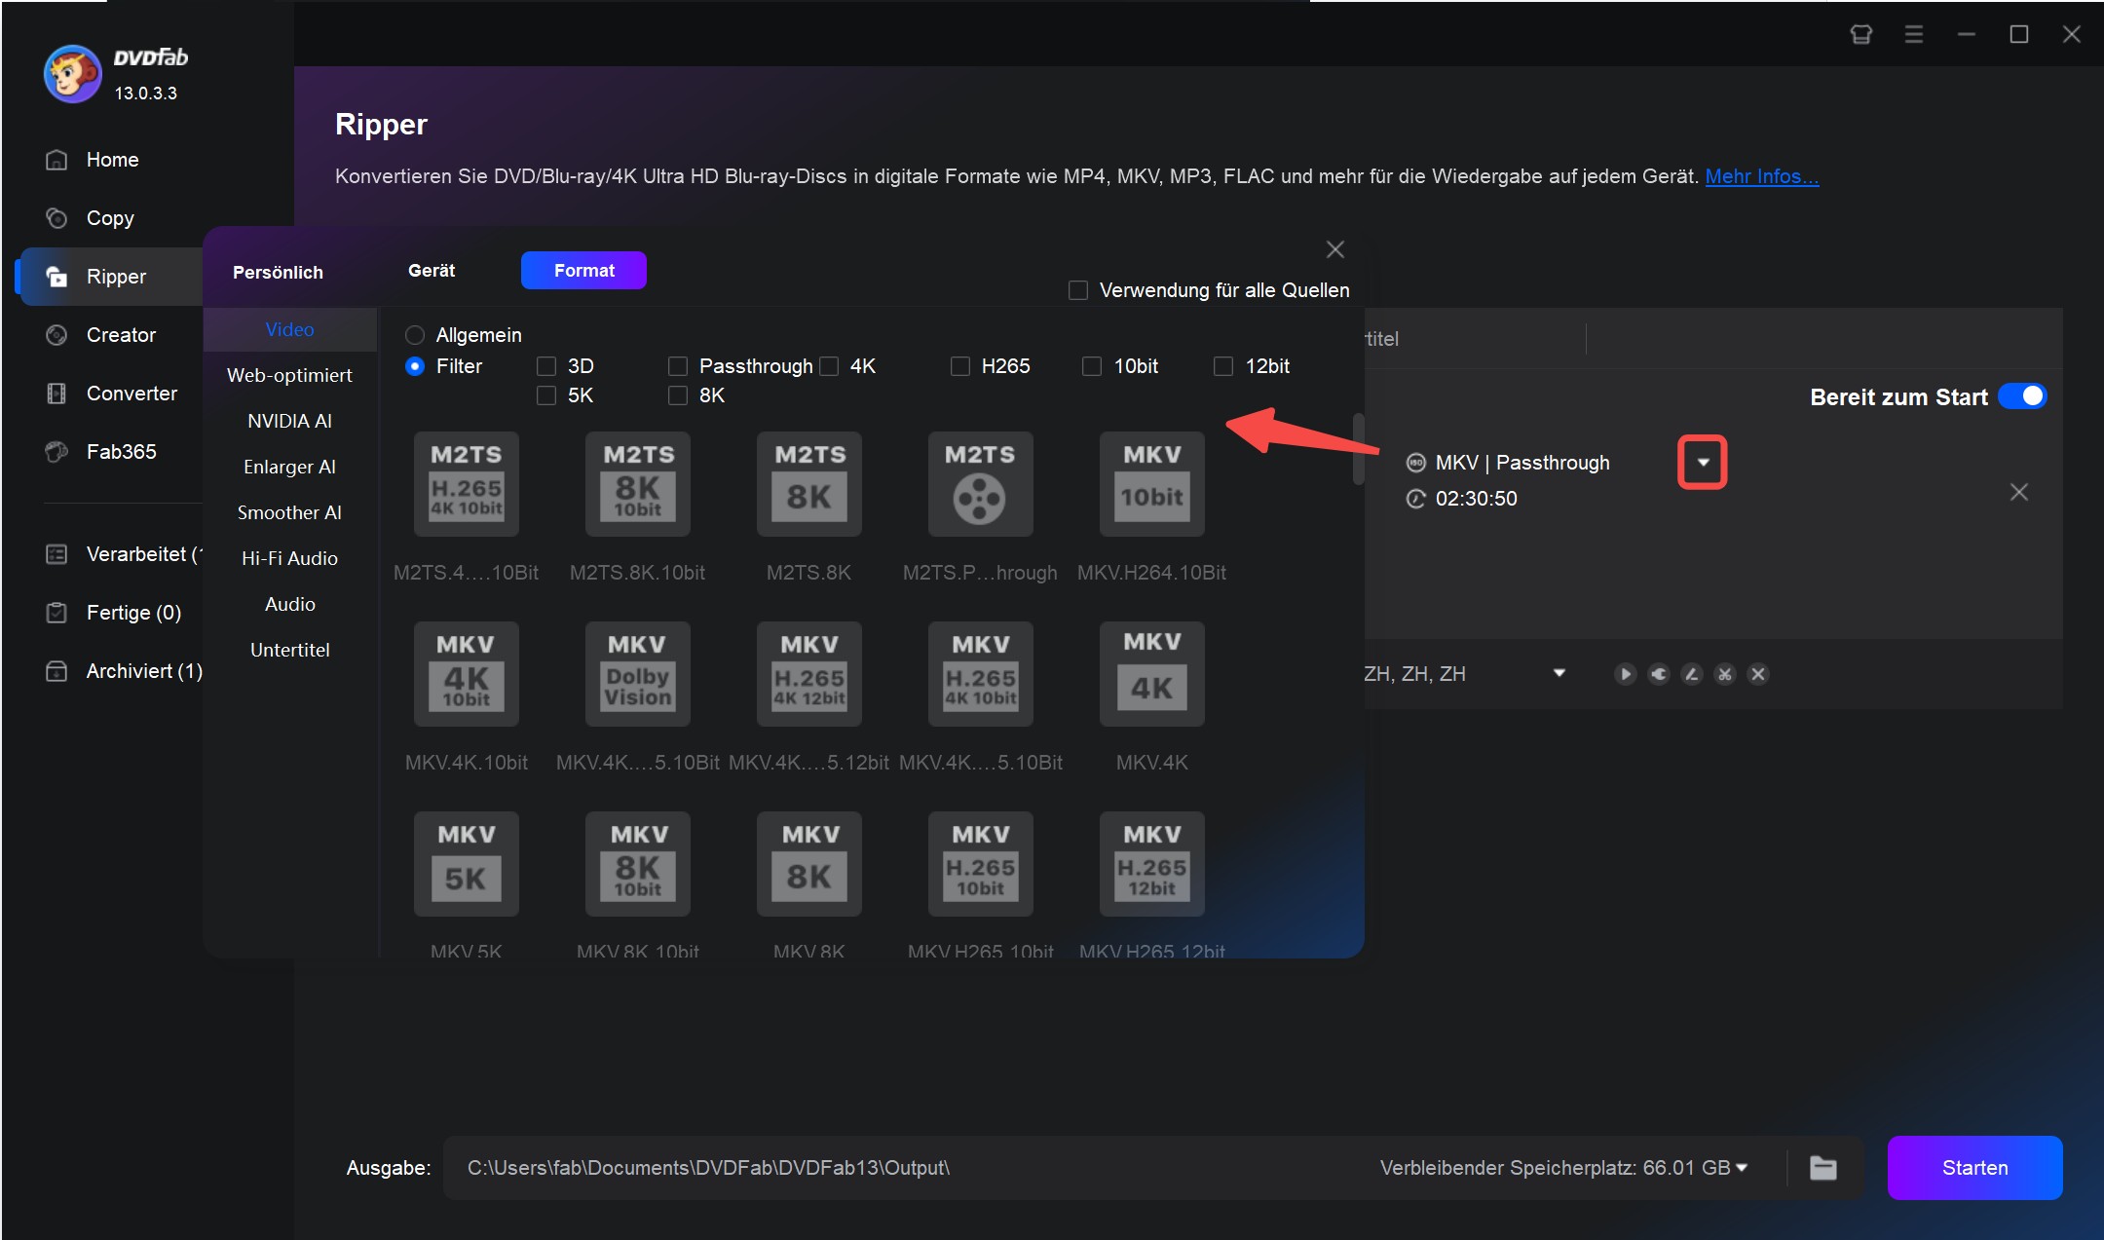Check Verwendung für alle Quellen
The height and width of the screenshot is (1240, 2104).
click(x=1077, y=290)
